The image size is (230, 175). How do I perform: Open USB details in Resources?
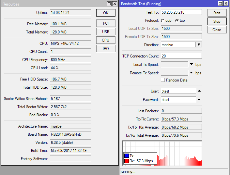pos(106,32)
